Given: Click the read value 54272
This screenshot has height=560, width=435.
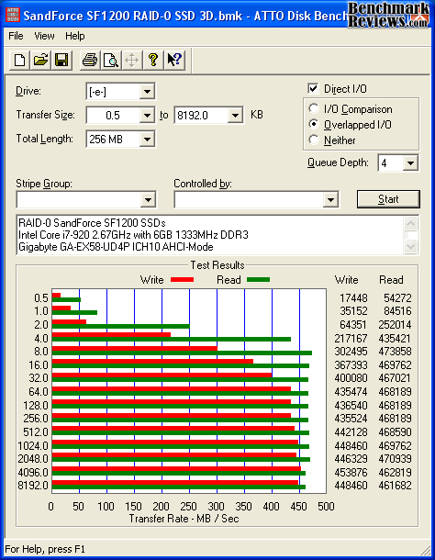Looking at the screenshot, I should (x=397, y=297).
